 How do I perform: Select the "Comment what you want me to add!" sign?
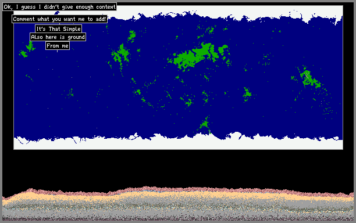point(59,19)
